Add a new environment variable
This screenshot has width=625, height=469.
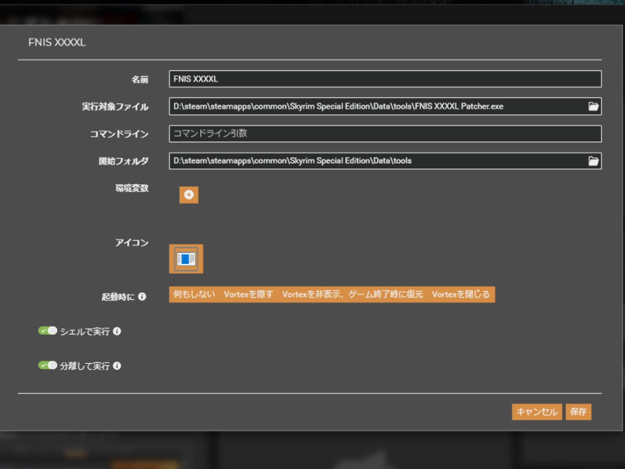coord(189,195)
